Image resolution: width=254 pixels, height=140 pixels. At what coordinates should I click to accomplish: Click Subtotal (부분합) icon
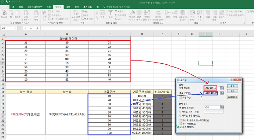222,14
